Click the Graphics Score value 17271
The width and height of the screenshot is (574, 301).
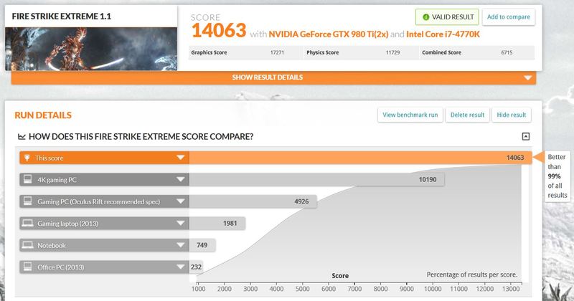277,52
